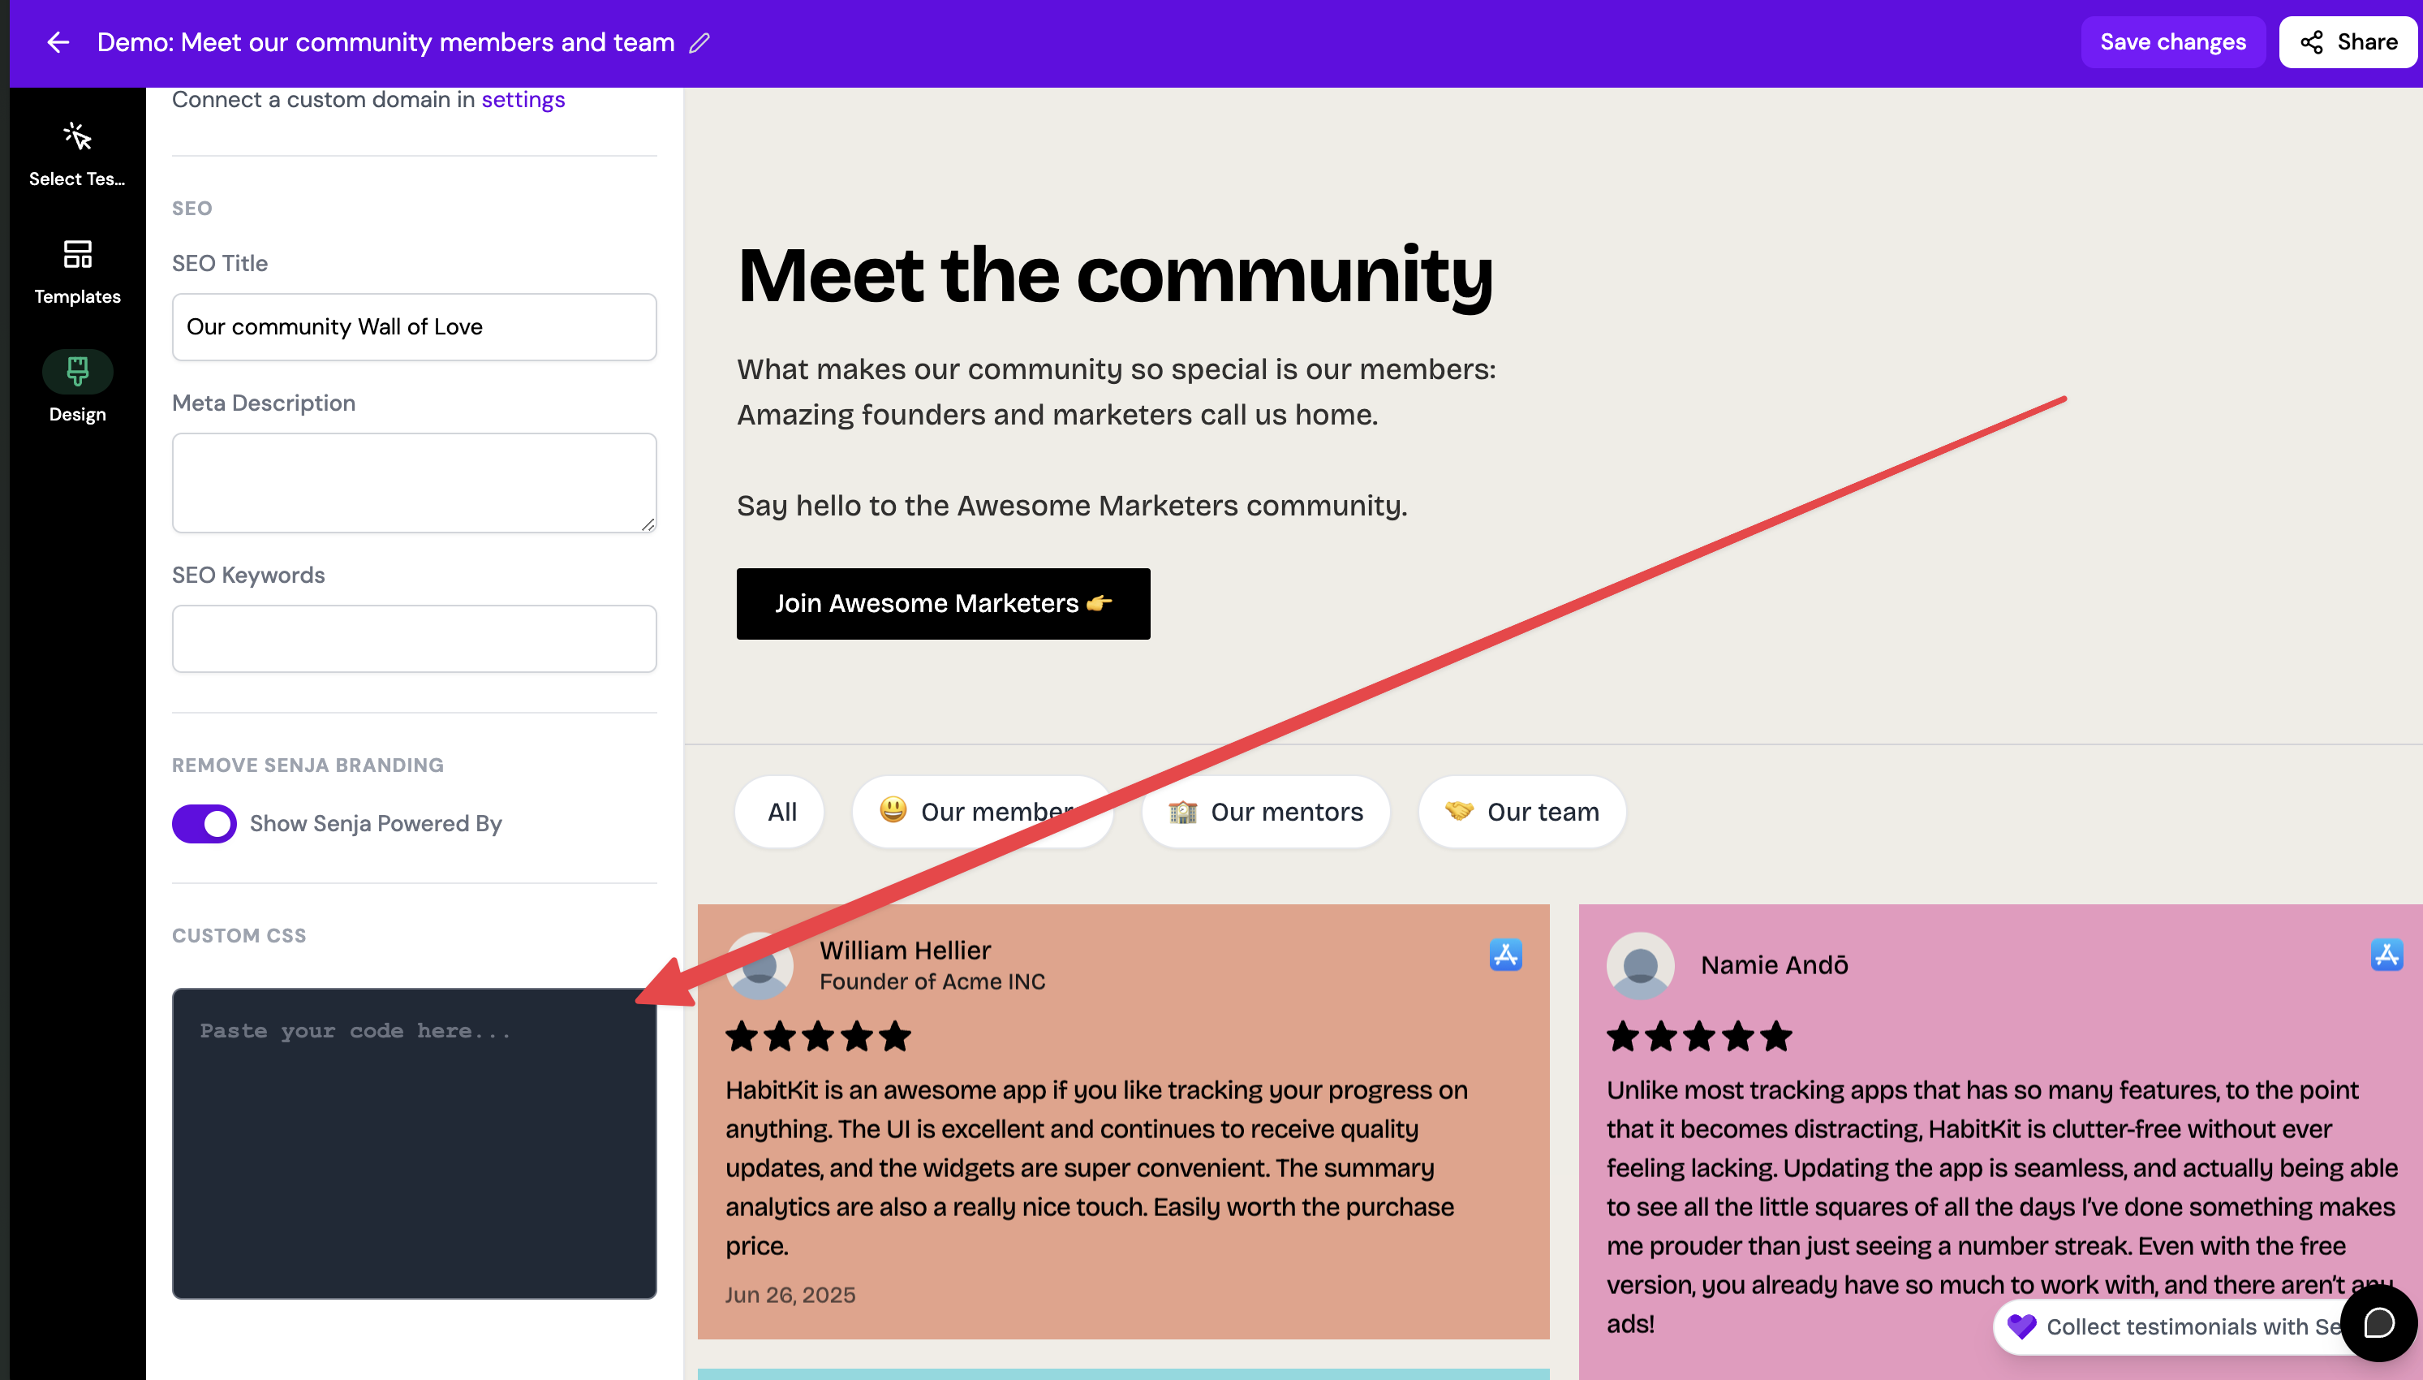Click William Hellier's avatar
The height and width of the screenshot is (1380, 2423).
point(760,966)
